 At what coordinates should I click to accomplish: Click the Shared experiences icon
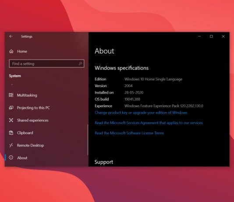click(x=11, y=120)
